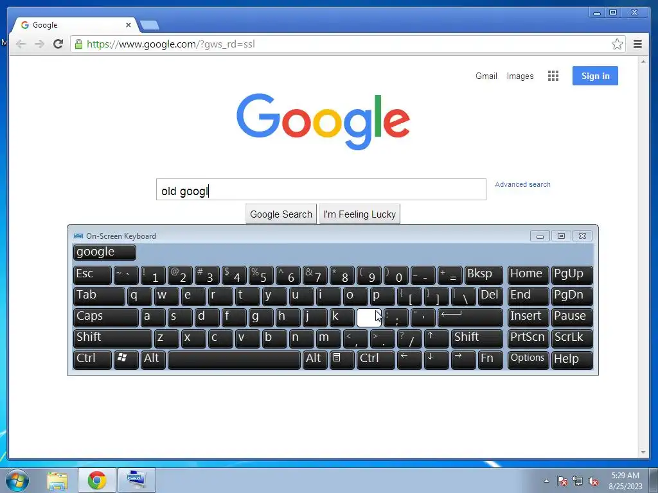Click the network tray icon
The height and width of the screenshot is (493, 658).
578,481
